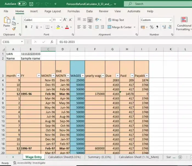192x166 pixels.
Task: Open the WAGES column filter dropdown
Action: click(x=83, y=75)
